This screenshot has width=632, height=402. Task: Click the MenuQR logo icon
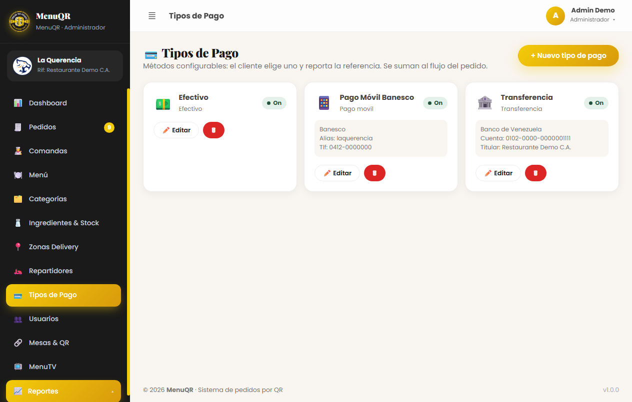tap(19, 21)
